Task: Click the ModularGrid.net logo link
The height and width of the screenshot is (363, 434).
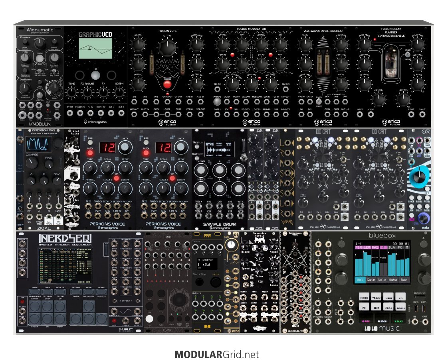Action: click(217, 354)
